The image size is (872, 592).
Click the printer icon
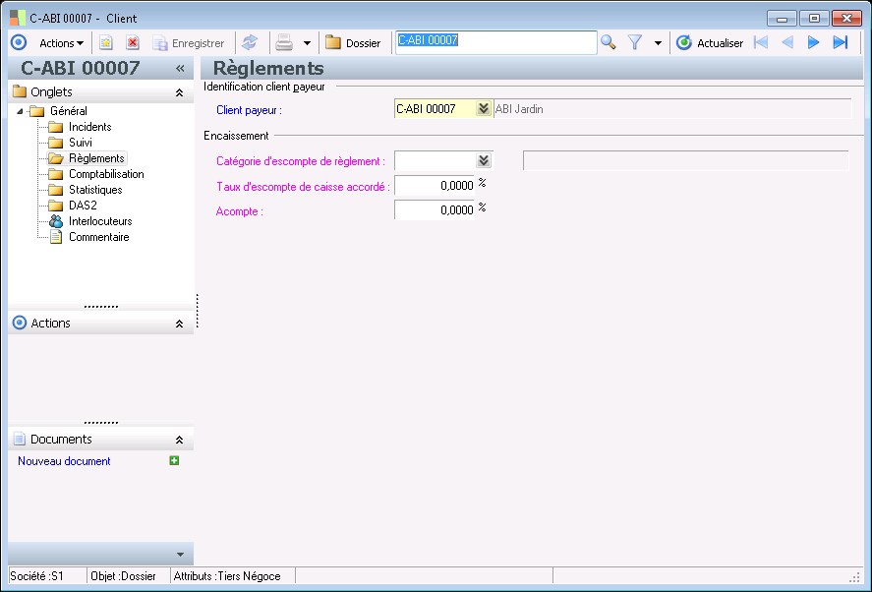coord(284,43)
